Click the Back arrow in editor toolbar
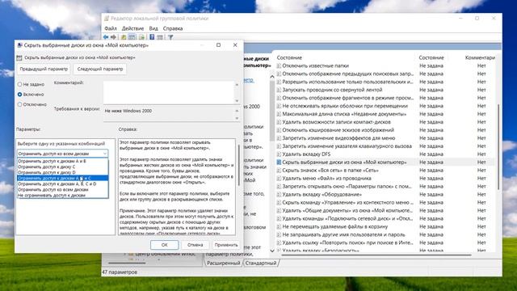The height and width of the screenshot is (291, 517). [106, 37]
